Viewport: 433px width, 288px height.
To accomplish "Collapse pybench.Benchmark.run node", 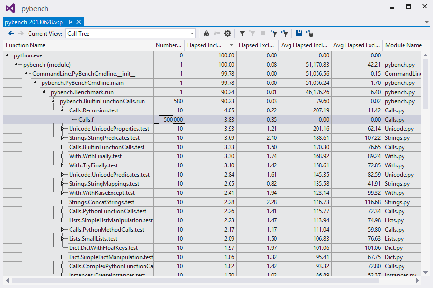I will [x=43, y=92].
